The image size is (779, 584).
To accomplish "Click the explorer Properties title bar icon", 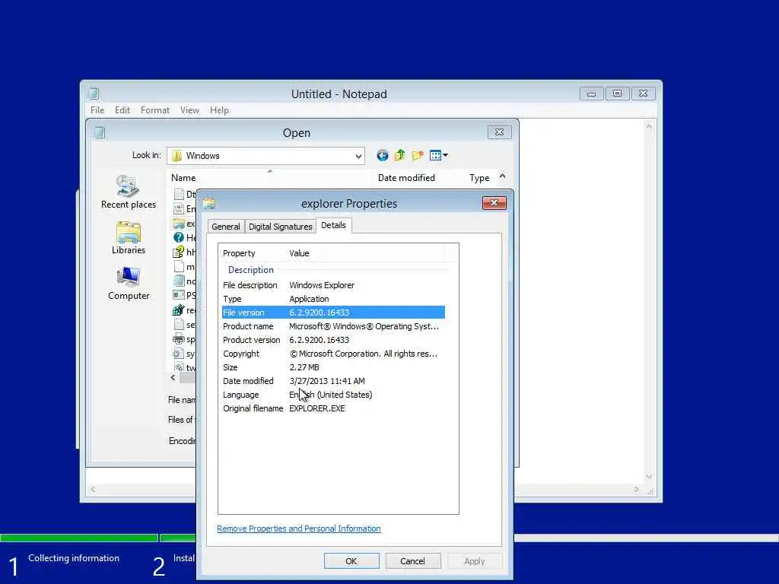I will pos(209,203).
